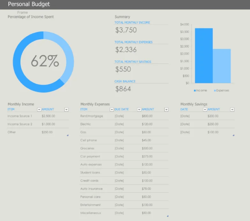This screenshot has height=221, width=250.
Task: Open the Monthly Savings DATE filter dropdown
Action: click(205, 109)
